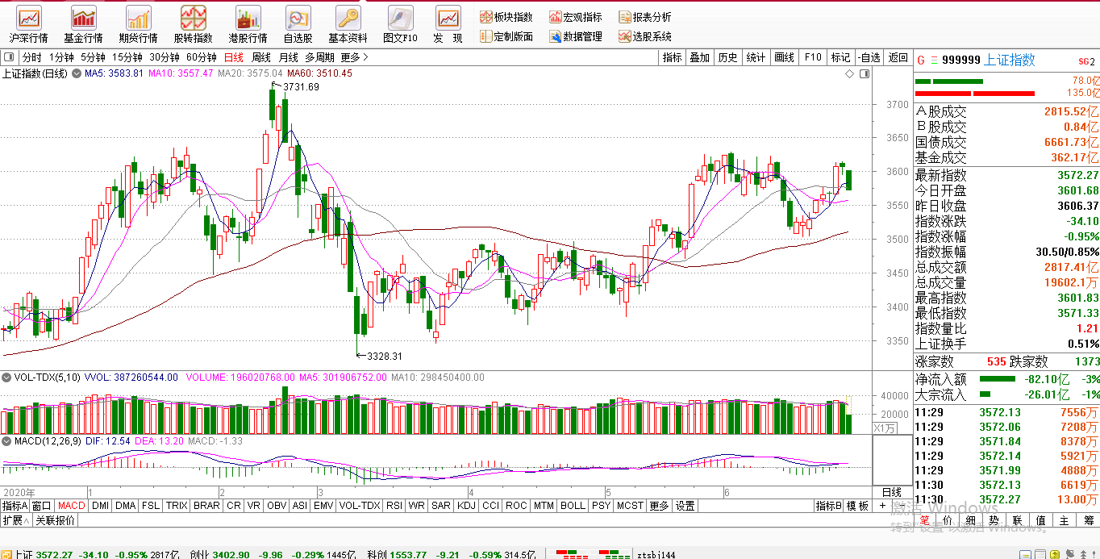Screen dimensions: 1100x559
Task: Select the BOLL indicator tab
Action: [573, 506]
